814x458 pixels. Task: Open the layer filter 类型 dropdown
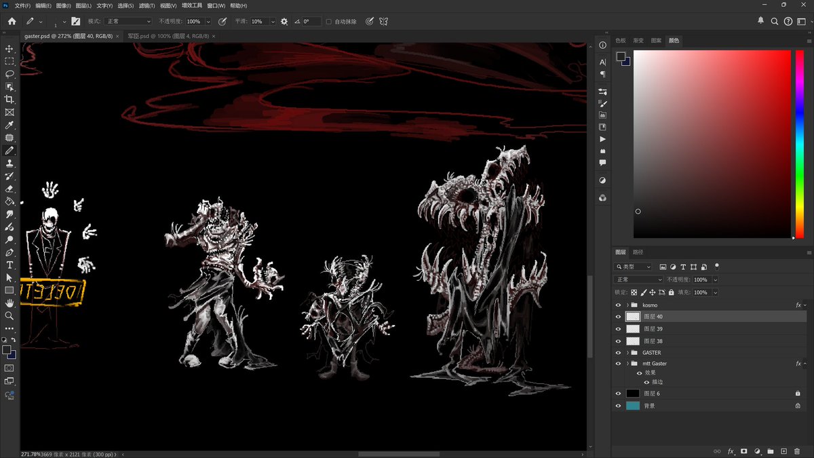[x=634, y=267]
